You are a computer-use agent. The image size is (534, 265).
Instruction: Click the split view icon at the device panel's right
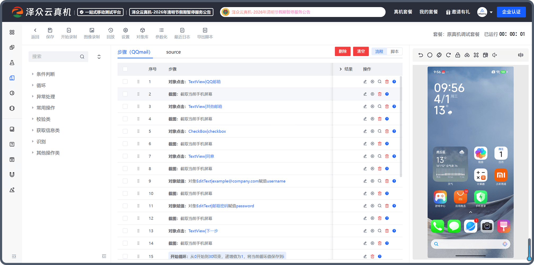point(521,55)
